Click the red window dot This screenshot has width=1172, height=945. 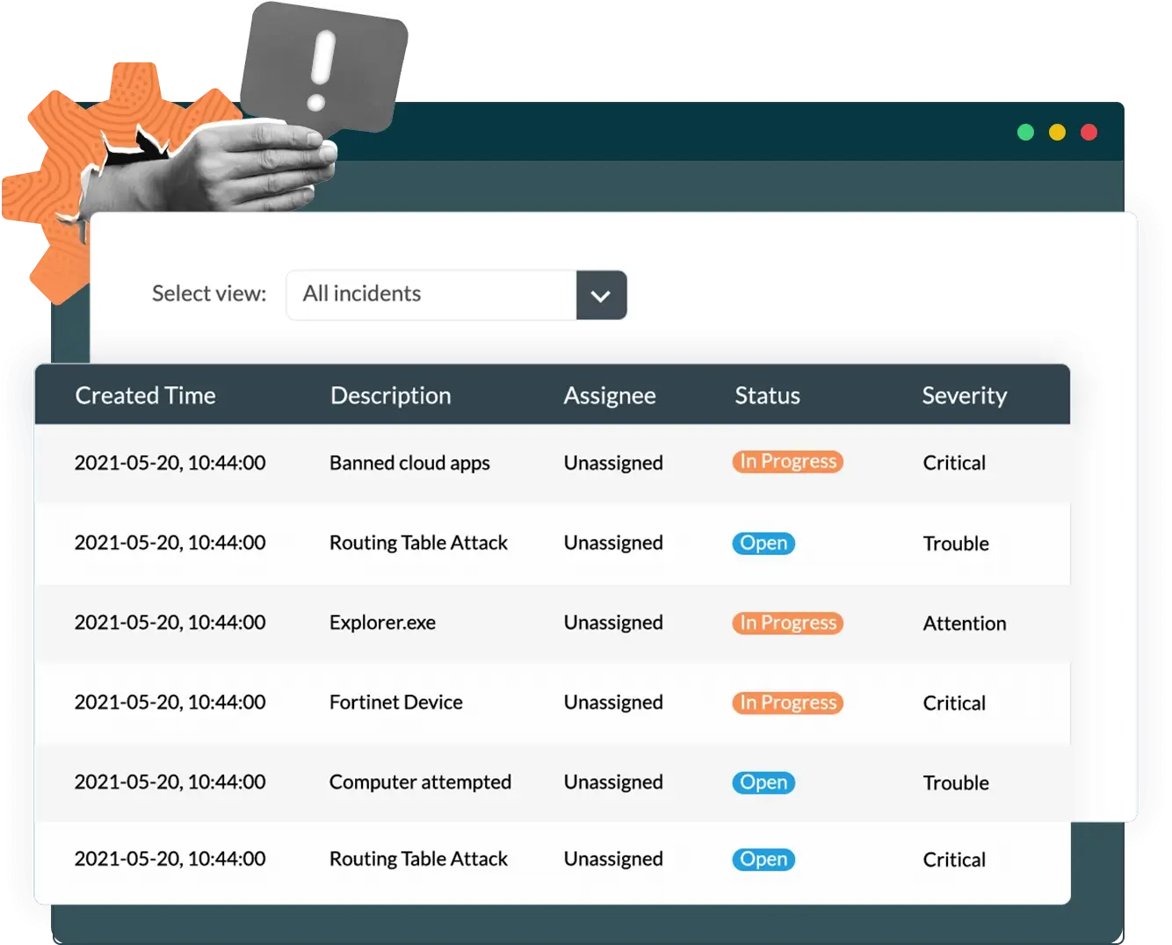click(1089, 132)
